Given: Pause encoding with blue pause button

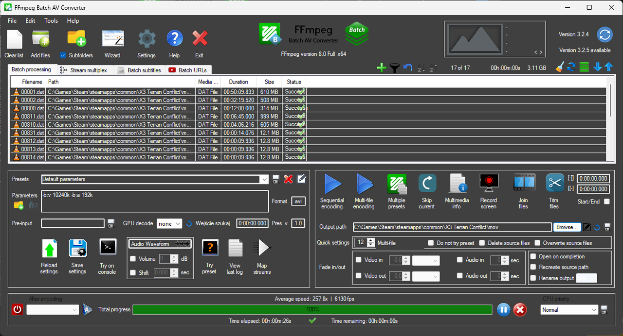Looking at the screenshot, I should coord(503,309).
